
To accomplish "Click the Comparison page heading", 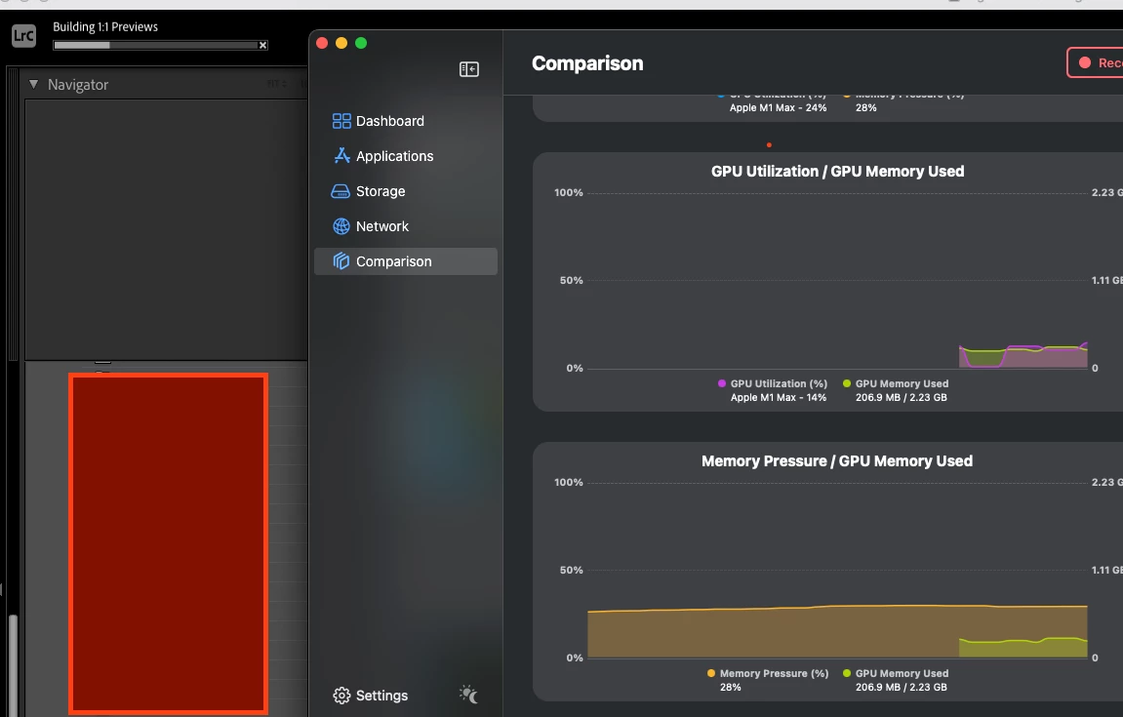I will pyautogui.click(x=587, y=63).
